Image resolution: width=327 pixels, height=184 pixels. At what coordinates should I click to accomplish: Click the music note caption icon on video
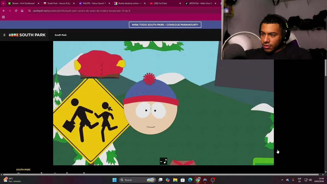point(163,161)
